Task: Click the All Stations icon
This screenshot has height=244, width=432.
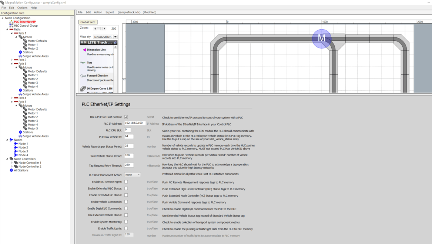Action: [x=11, y=170]
